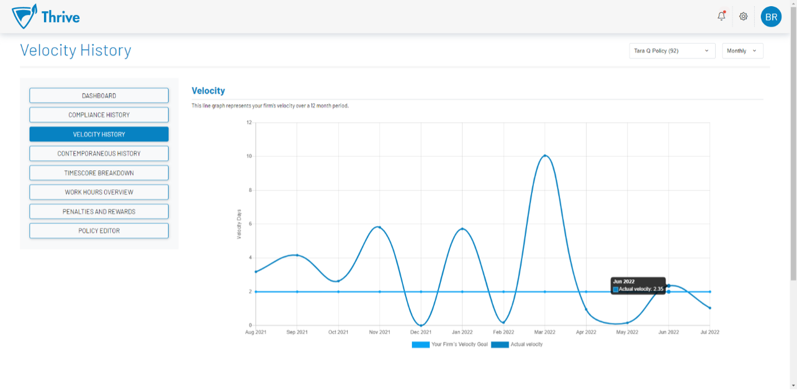The image size is (797, 391).
Task: Open Work Hours Overview
Action: (99, 192)
